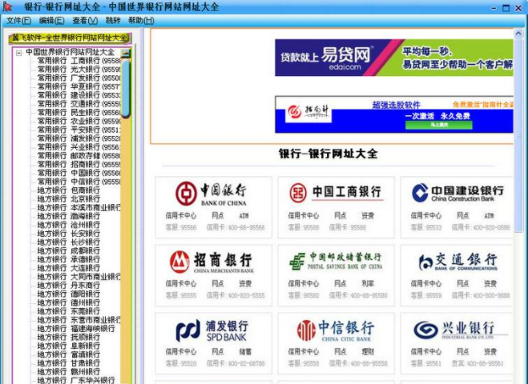Select tree item 常用银行 光大银行
This screenshot has height=384, width=528.
(79, 70)
